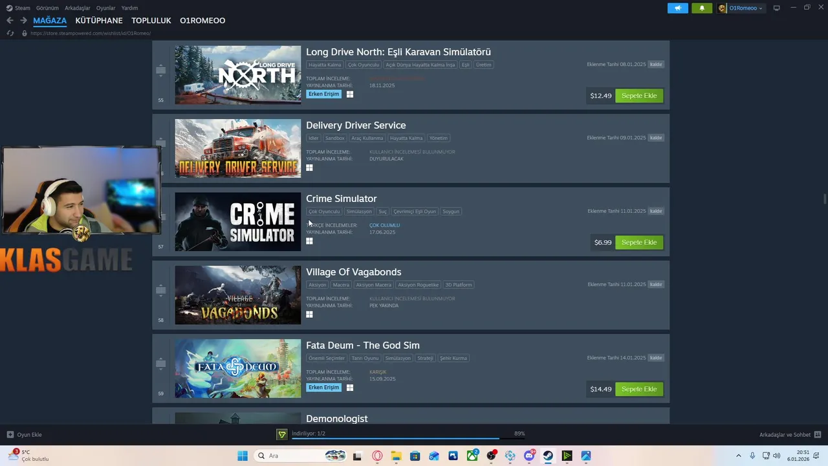Remove Village Of Vagabonds from wishlist
Image resolution: width=828 pixels, height=466 pixels.
pos(656,284)
